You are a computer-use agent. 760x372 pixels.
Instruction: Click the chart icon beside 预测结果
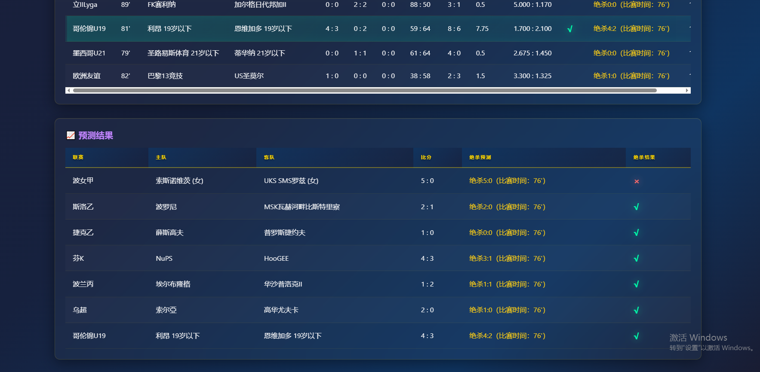click(x=71, y=136)
